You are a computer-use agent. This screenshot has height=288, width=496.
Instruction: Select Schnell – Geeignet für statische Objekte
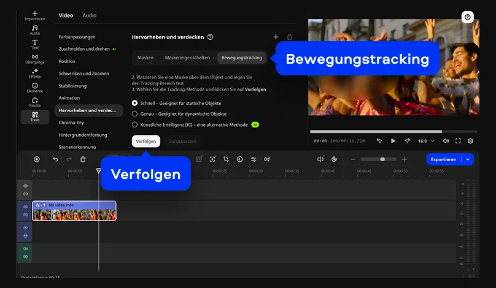(177, 104)
